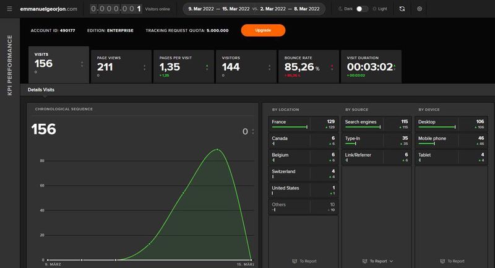
Task: Click the peak point on the chart
Action: point(217,149)
